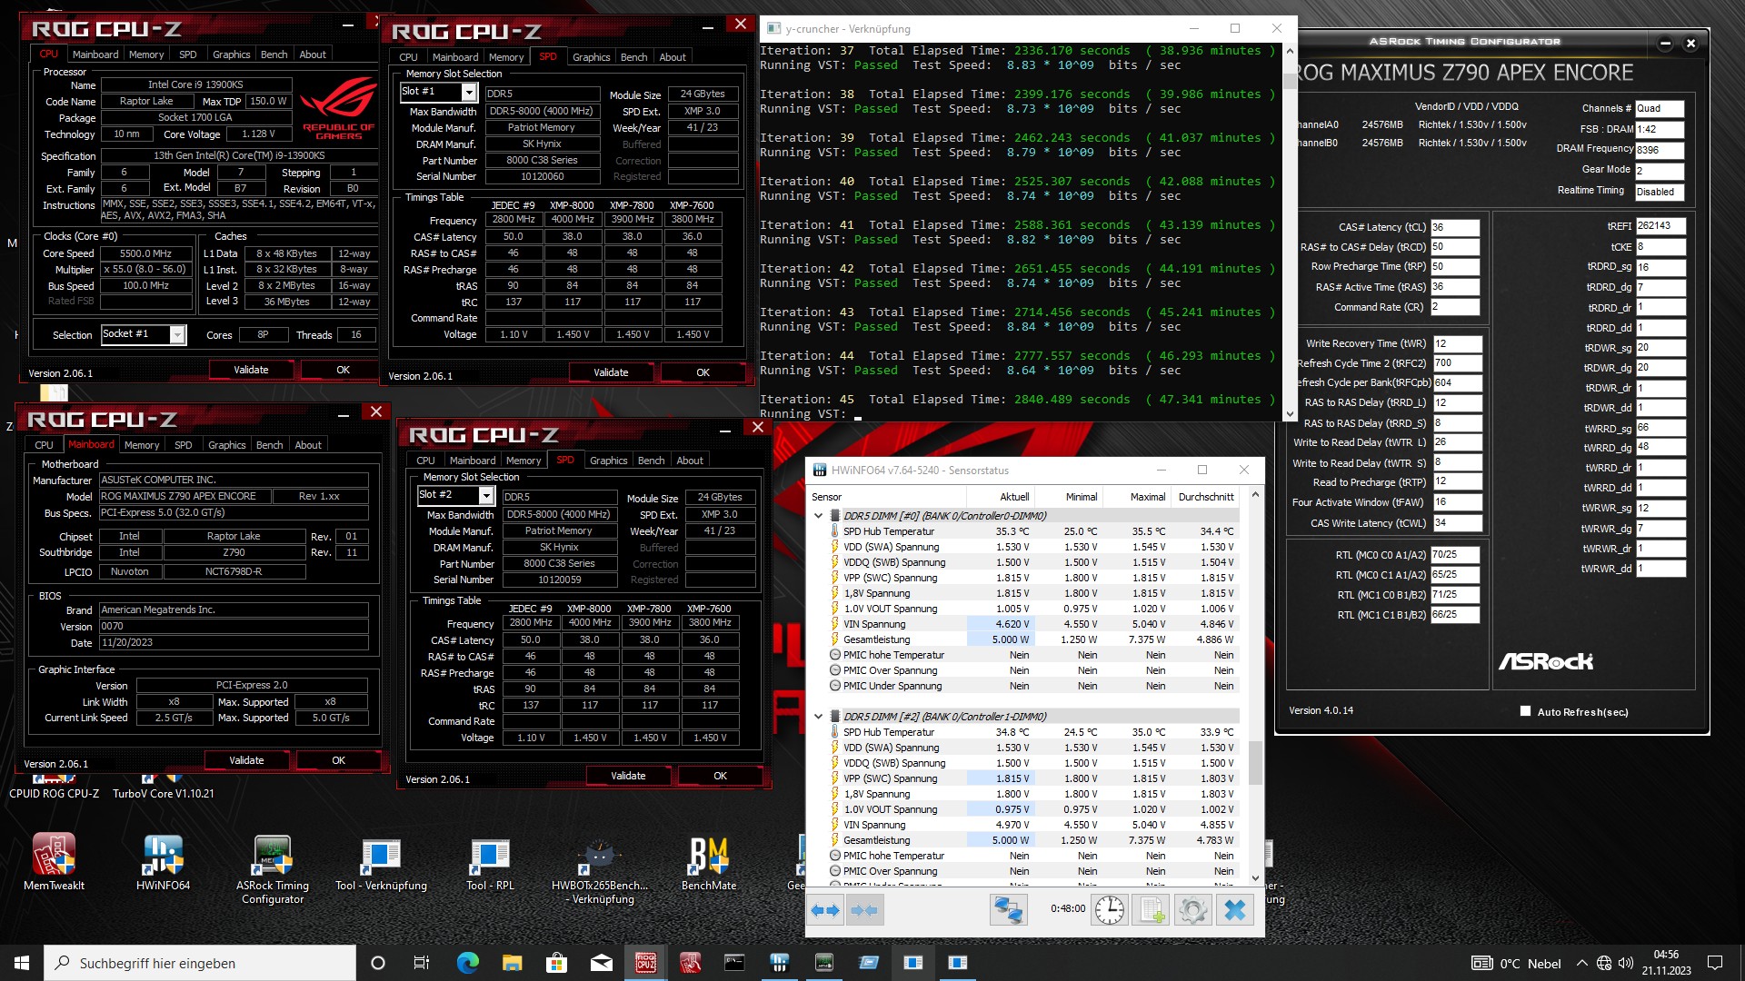
Task: Click Validate in the Slot #1 CPU-Z window
Action: point(611,372)
